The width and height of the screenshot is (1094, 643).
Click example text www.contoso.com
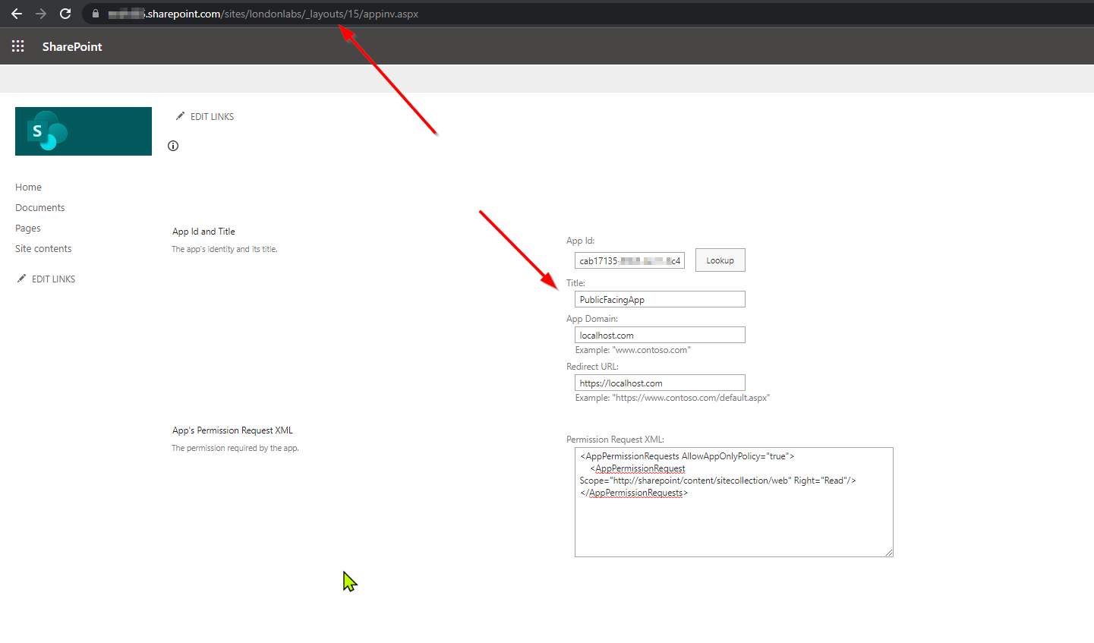[x=633, y=350]
